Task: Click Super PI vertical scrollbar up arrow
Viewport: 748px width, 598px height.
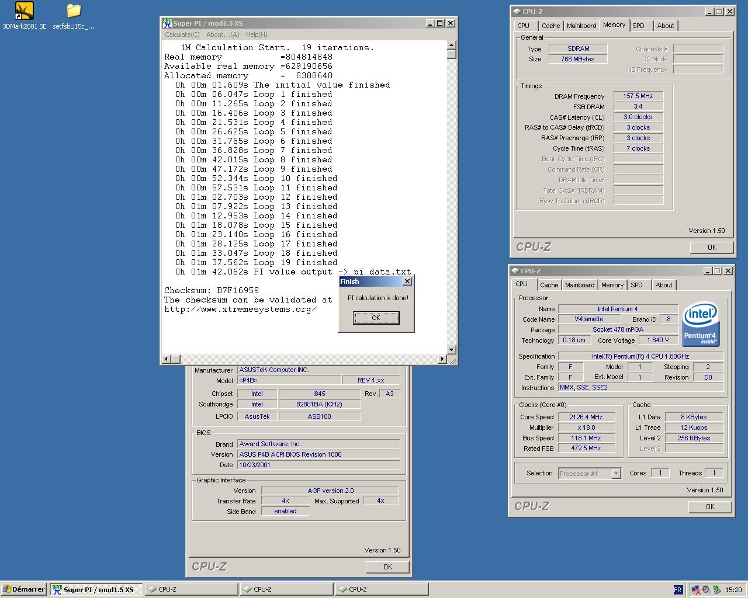Action: 451,45
